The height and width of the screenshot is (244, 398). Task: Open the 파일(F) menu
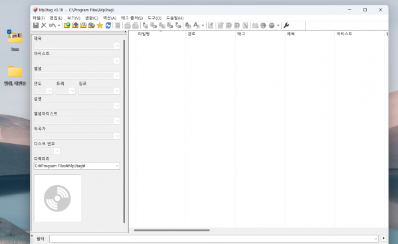point(39,18)
